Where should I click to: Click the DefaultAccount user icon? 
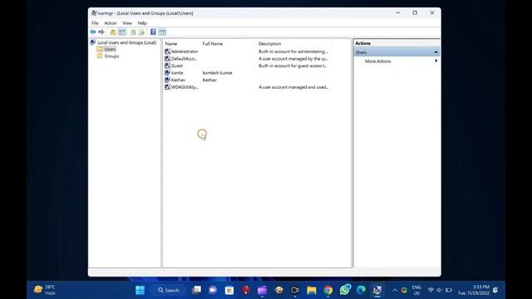point(167,59)
